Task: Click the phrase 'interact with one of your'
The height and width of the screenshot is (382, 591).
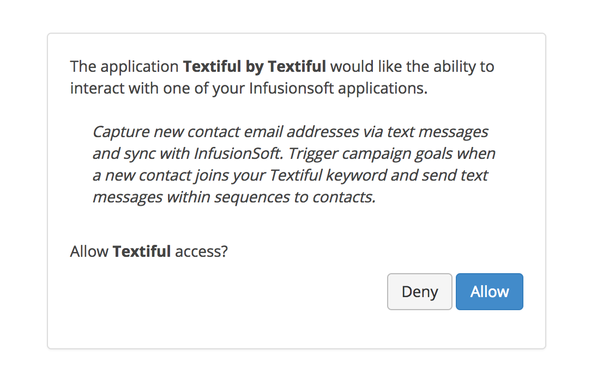Action: (x=157, y=89)
